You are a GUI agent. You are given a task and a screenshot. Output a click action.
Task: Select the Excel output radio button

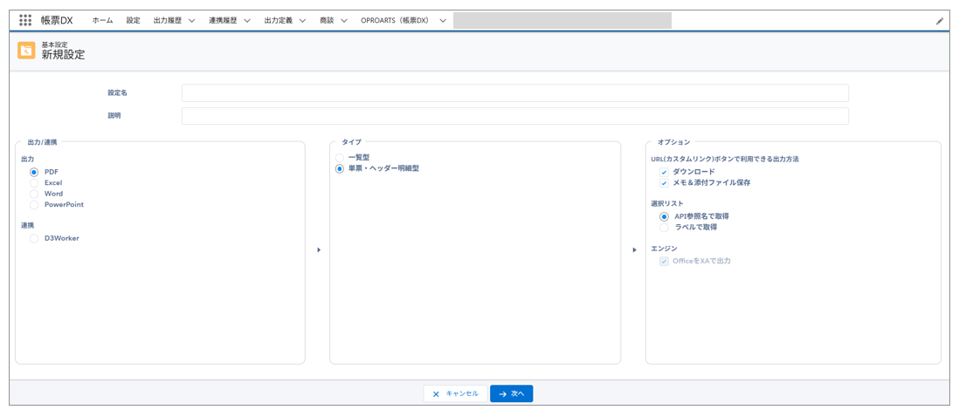[34, 183]
